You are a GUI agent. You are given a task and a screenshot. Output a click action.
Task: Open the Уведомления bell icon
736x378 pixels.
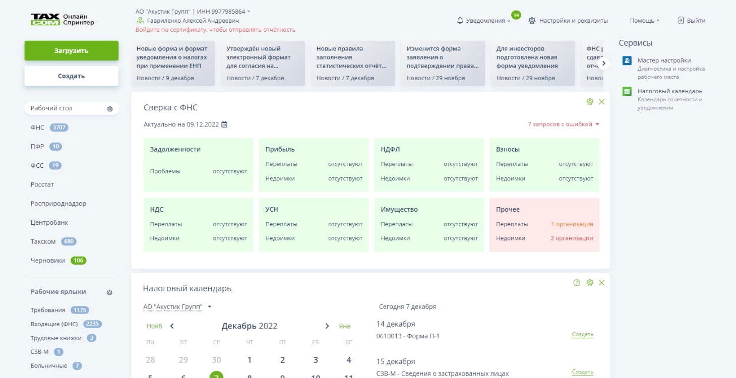(x=460, y=21)
